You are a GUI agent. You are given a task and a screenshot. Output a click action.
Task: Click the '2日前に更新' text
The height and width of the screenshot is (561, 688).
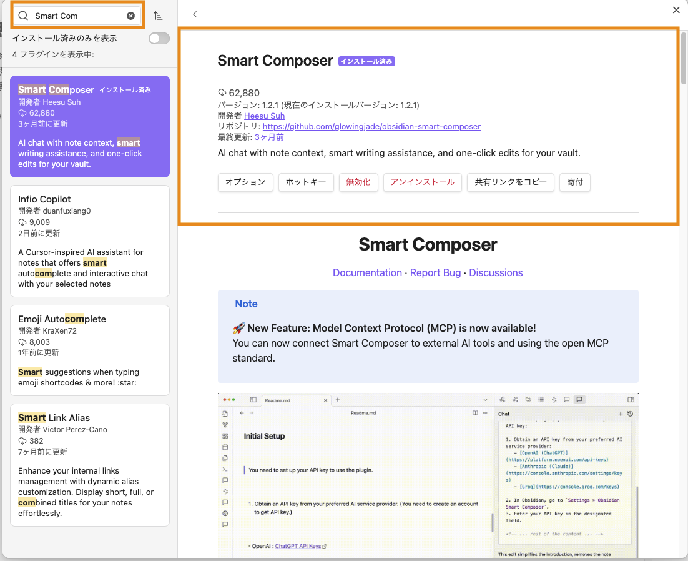coord(39,233)
